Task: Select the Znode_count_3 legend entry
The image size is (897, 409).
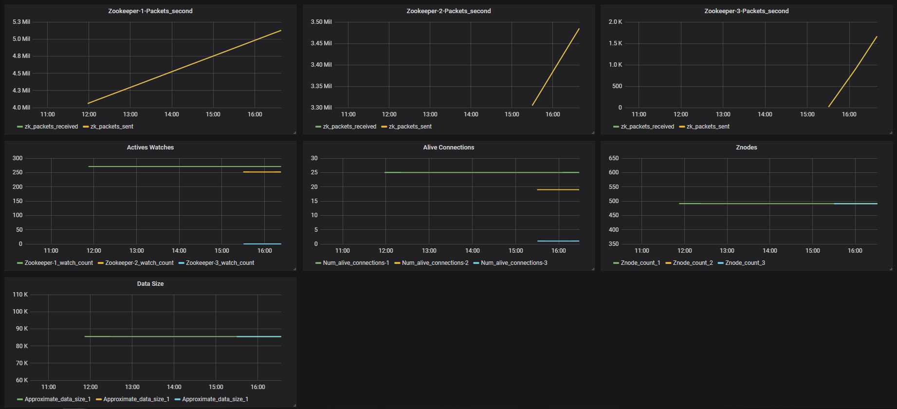Action: pyautogui.click(x=745, y=263)
